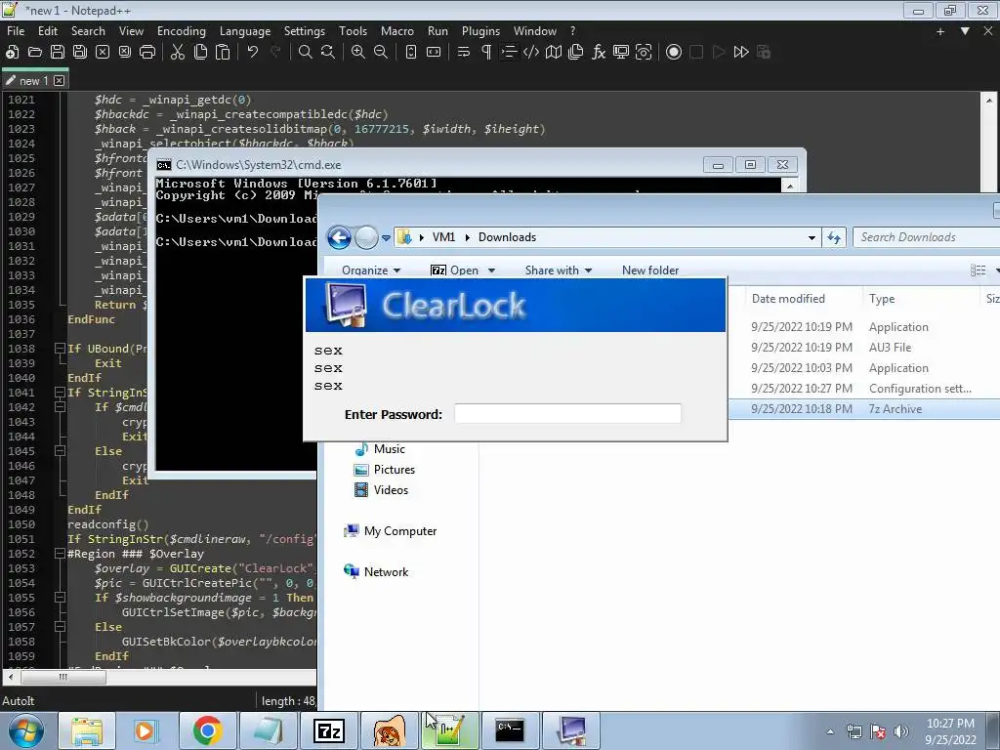
Task: Click the Save All toolbar icon
Action: click(x=80, y=53)
